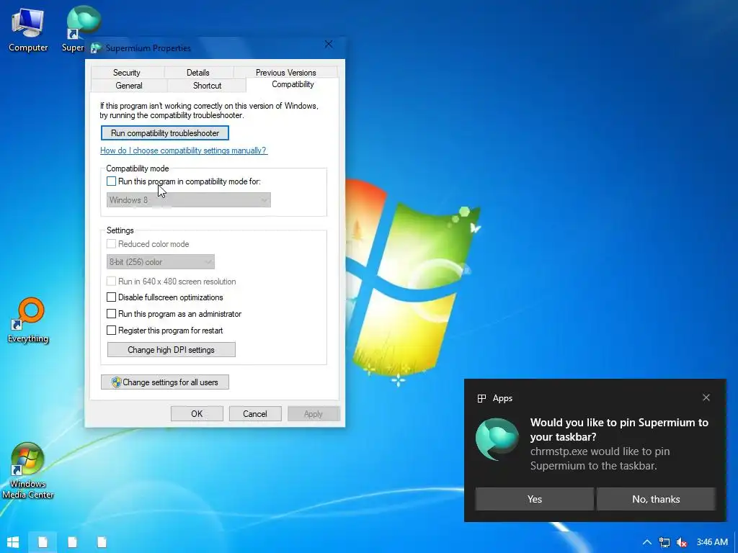Switch to the Previous Versions tab
Image resolution: width=738 pixels, height=553 pixels.
(285, 73)
